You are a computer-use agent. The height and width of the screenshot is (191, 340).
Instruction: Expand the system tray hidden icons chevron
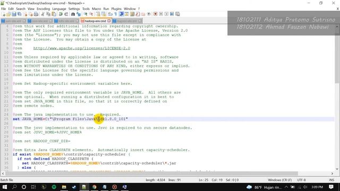click(286, 187)
